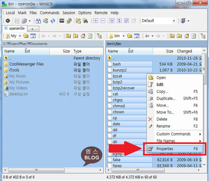Click the Select Files plus icon
Screen dimensions: 209x181
click(x=95, y=21)
